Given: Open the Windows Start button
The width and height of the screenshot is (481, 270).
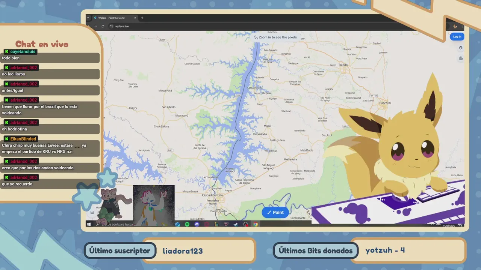Looking at the screenshot, I should pyautogui.click(x=89, y=224).
